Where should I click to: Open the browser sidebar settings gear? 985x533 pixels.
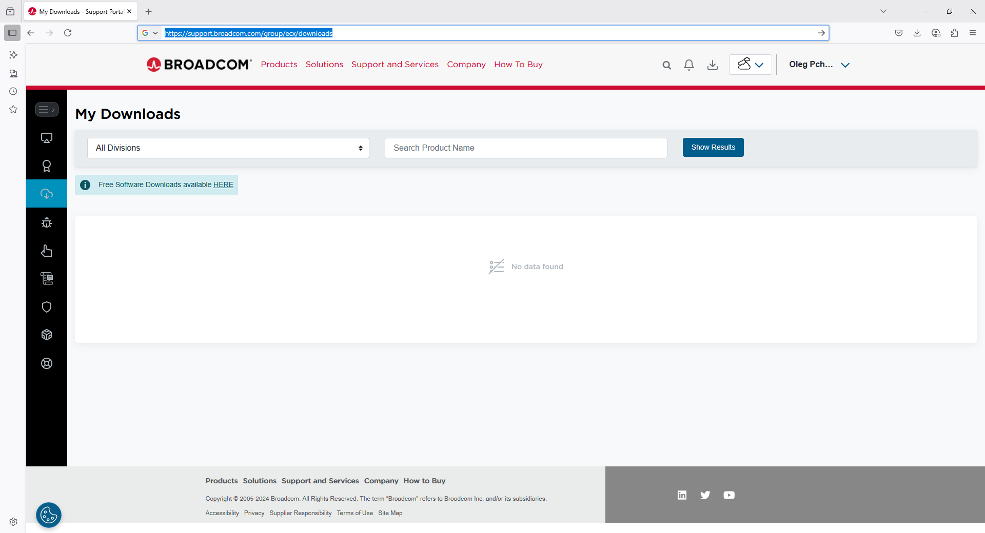pyautogui.click(x=13, y=522)
